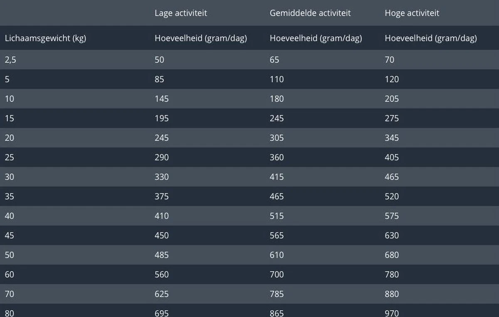Click "Hoeveelheid (gram/dag)" under Hoge activiteit
Screen dimensions: 499x317
431,38
